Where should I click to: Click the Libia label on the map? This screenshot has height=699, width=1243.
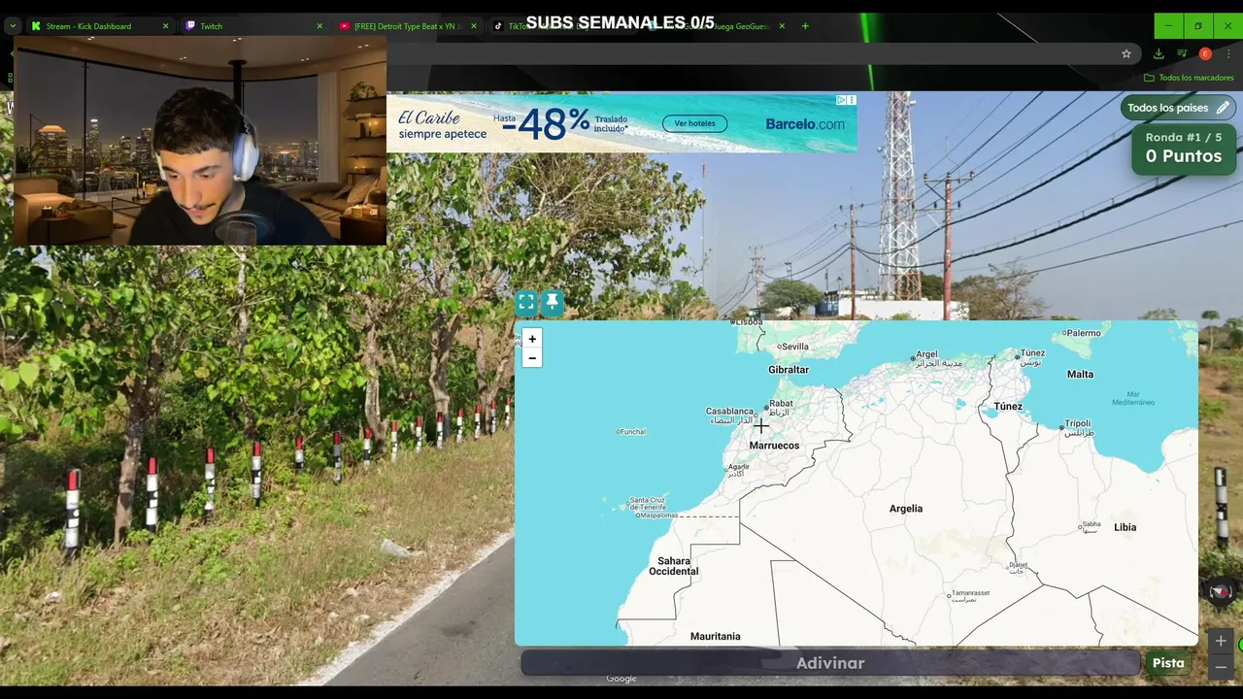click(x=1125, y=527)
